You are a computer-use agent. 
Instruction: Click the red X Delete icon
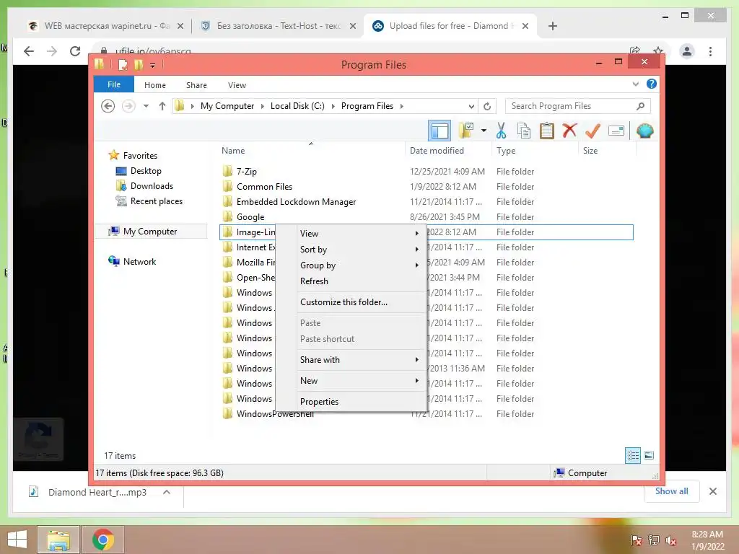point(569,130)
